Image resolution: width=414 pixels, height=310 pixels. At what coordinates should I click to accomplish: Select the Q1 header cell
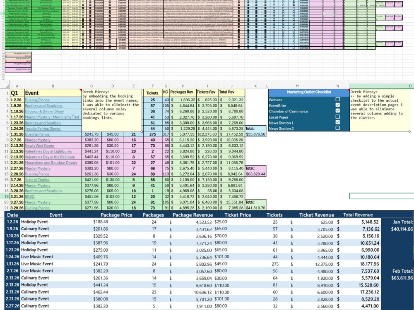click(17, 93)
